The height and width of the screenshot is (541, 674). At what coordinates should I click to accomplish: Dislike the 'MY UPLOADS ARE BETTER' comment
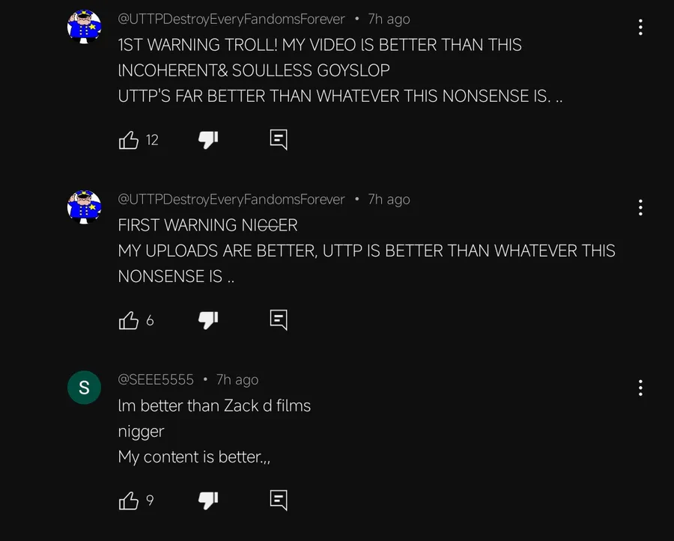tap(208, 320)
